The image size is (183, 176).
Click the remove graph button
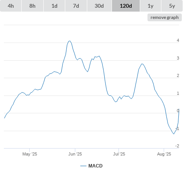(164, 17)
